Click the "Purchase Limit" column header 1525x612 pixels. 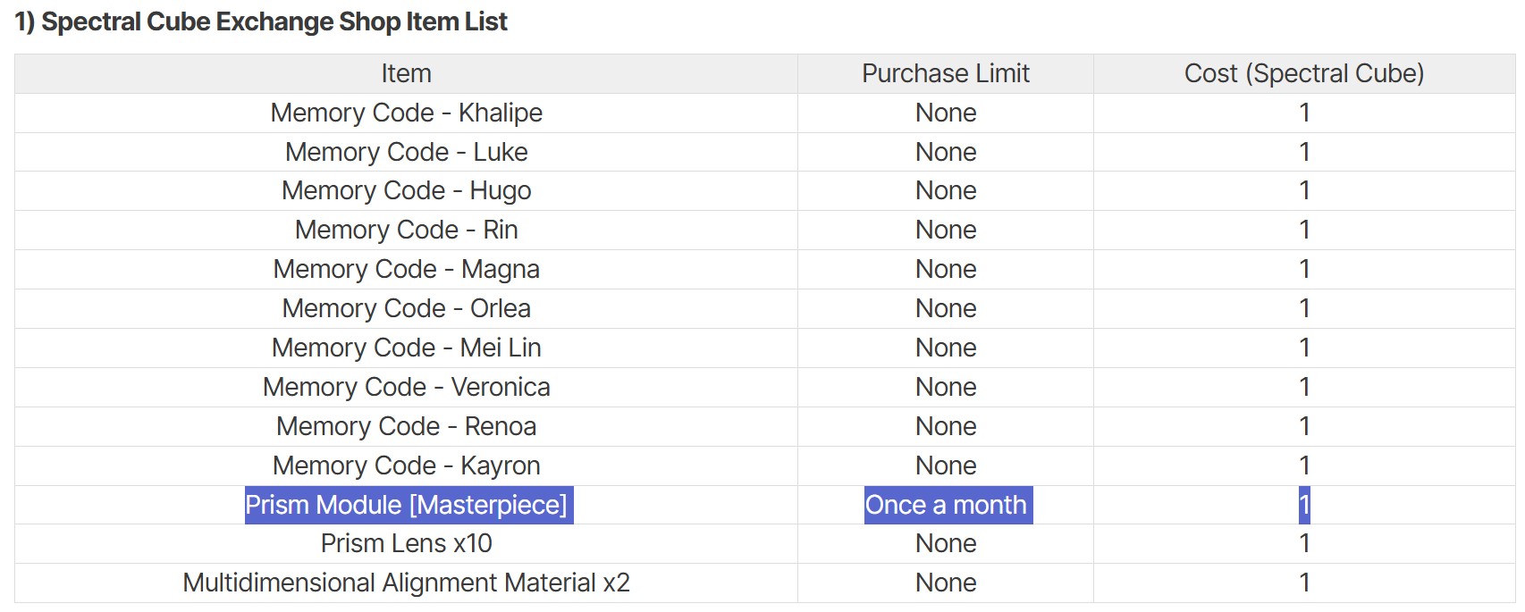[x=946, y=73]
